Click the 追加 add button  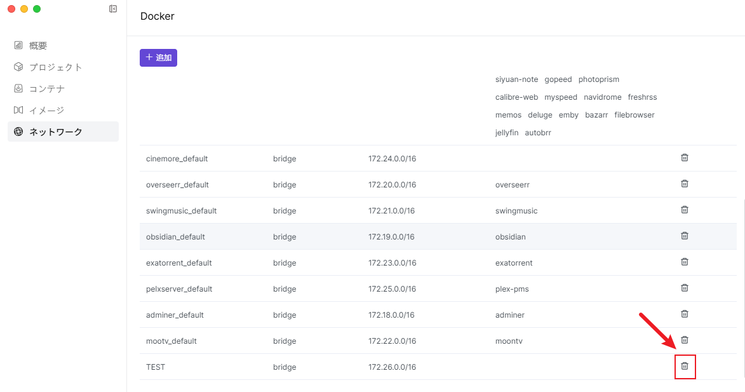coord(158,57)
